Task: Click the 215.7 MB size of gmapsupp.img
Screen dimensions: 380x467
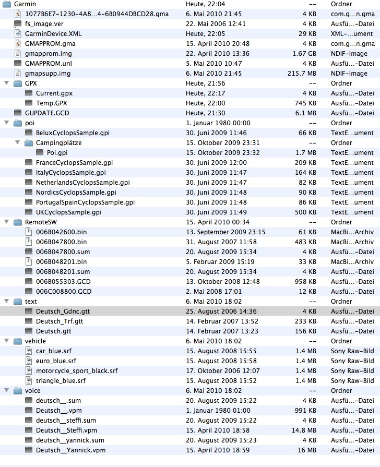Action: pos(302,73)
